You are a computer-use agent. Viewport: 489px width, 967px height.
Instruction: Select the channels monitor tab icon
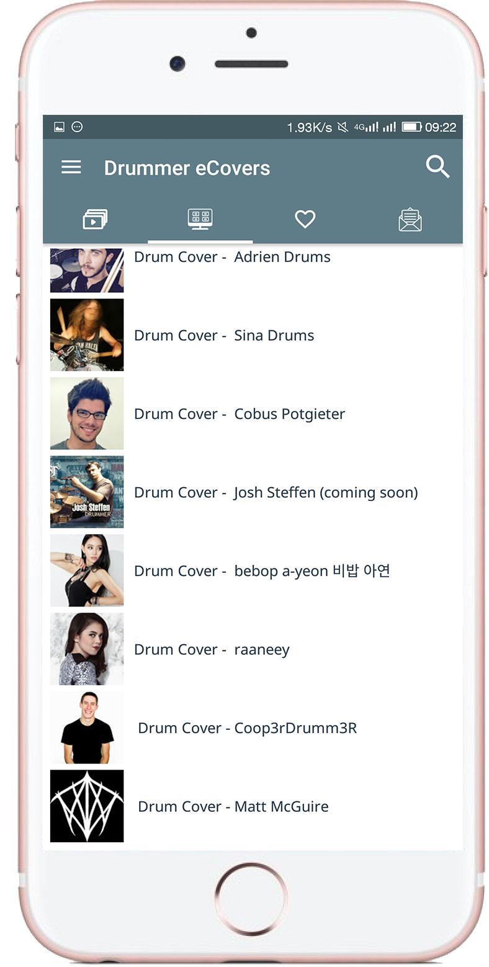200,219
